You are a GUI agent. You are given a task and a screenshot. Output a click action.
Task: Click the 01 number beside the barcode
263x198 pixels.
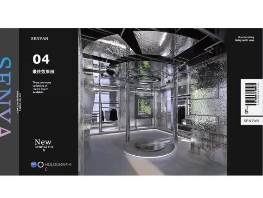(247, 110)
